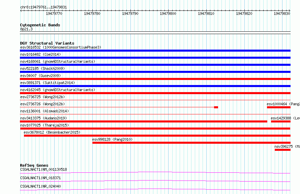Click thin red line for nsv1136001 Alsmadi2014
The image size is (300, 194).
pos(155,114)
